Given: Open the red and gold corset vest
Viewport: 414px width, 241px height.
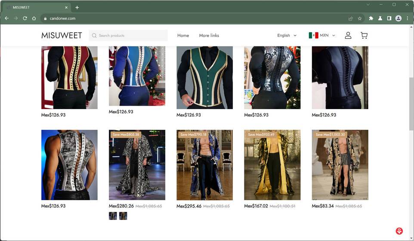Looking at the screenshot, I should pos(69,77).
